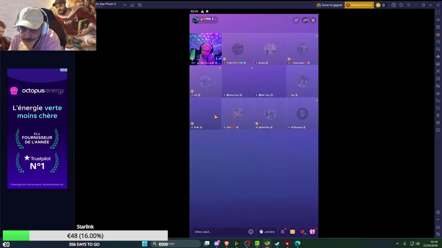Screen dimensions: 442x248
Task: Click 'Obtenez Prime' button
Action: coord(359,5)
